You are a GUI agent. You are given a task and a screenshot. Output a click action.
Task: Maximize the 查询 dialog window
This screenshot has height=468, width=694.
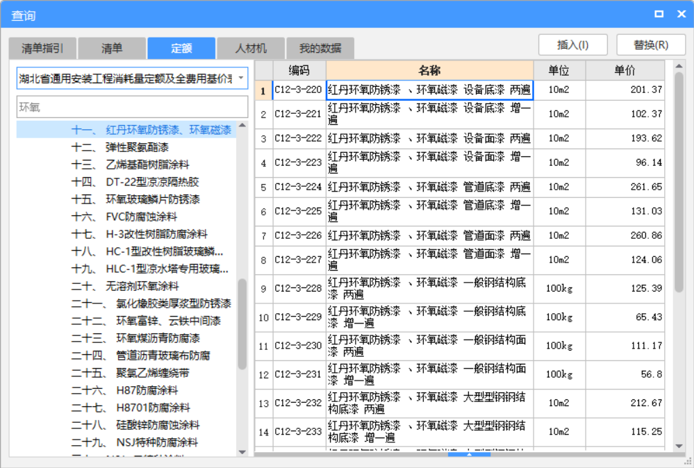coord(659,14)
